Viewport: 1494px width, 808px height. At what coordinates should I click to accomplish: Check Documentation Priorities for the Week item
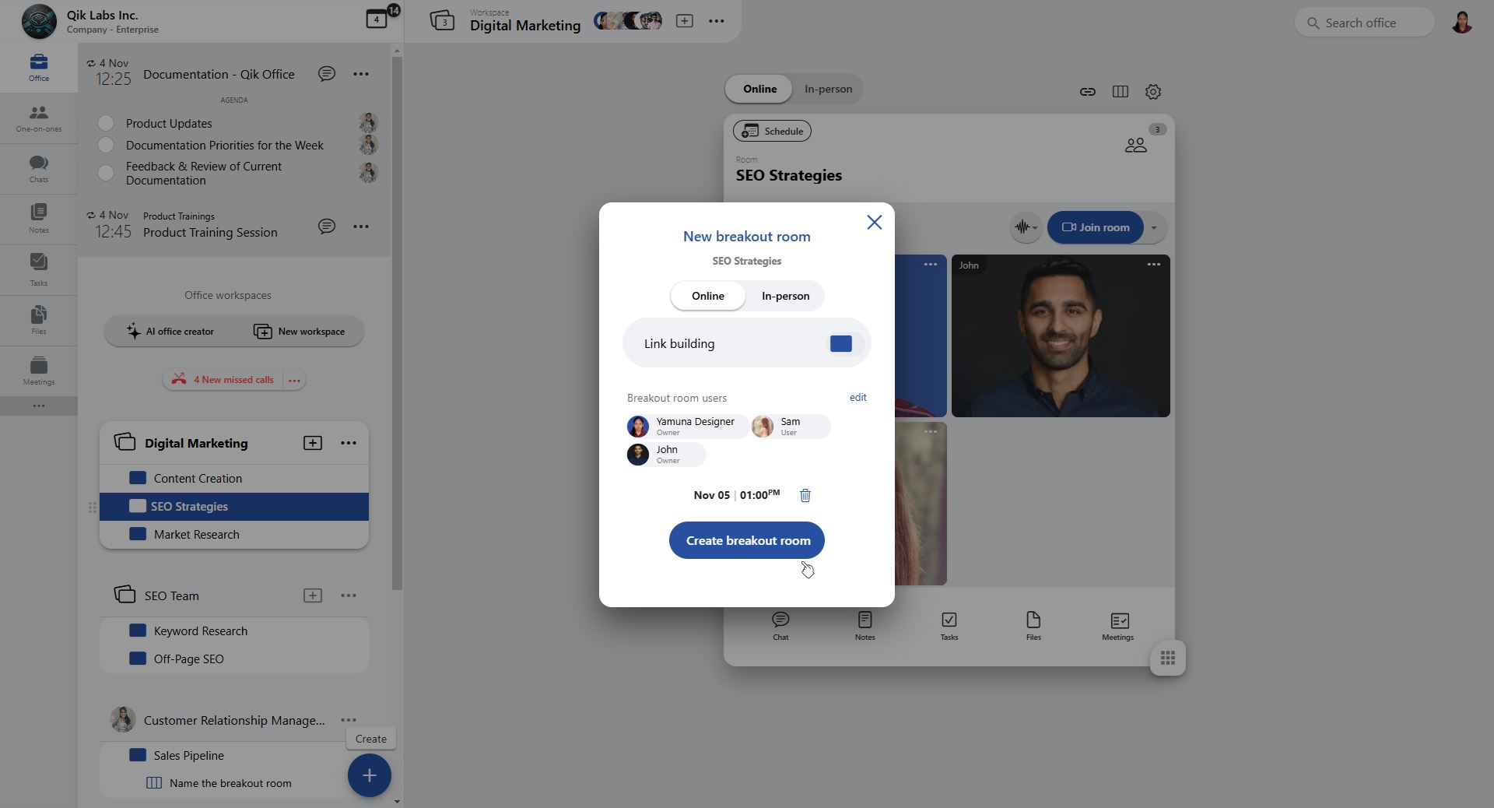click(106, 145)
